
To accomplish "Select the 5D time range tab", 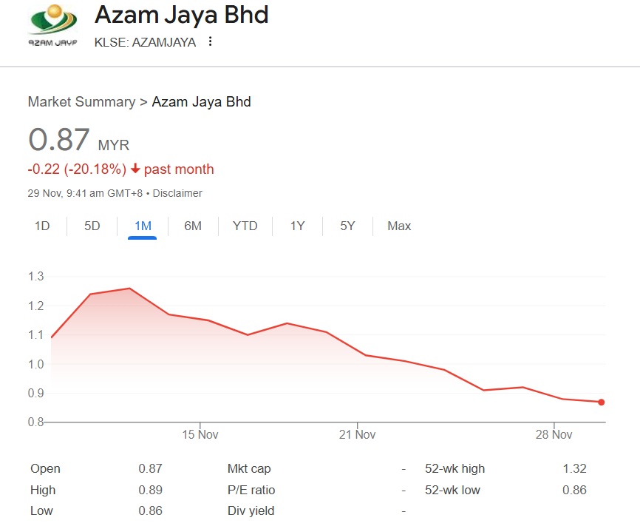I will [x=92, y=226].
